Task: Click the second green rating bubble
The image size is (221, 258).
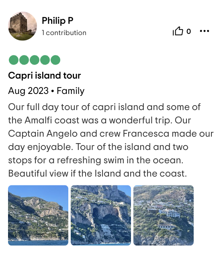Action: coord(24,60)
